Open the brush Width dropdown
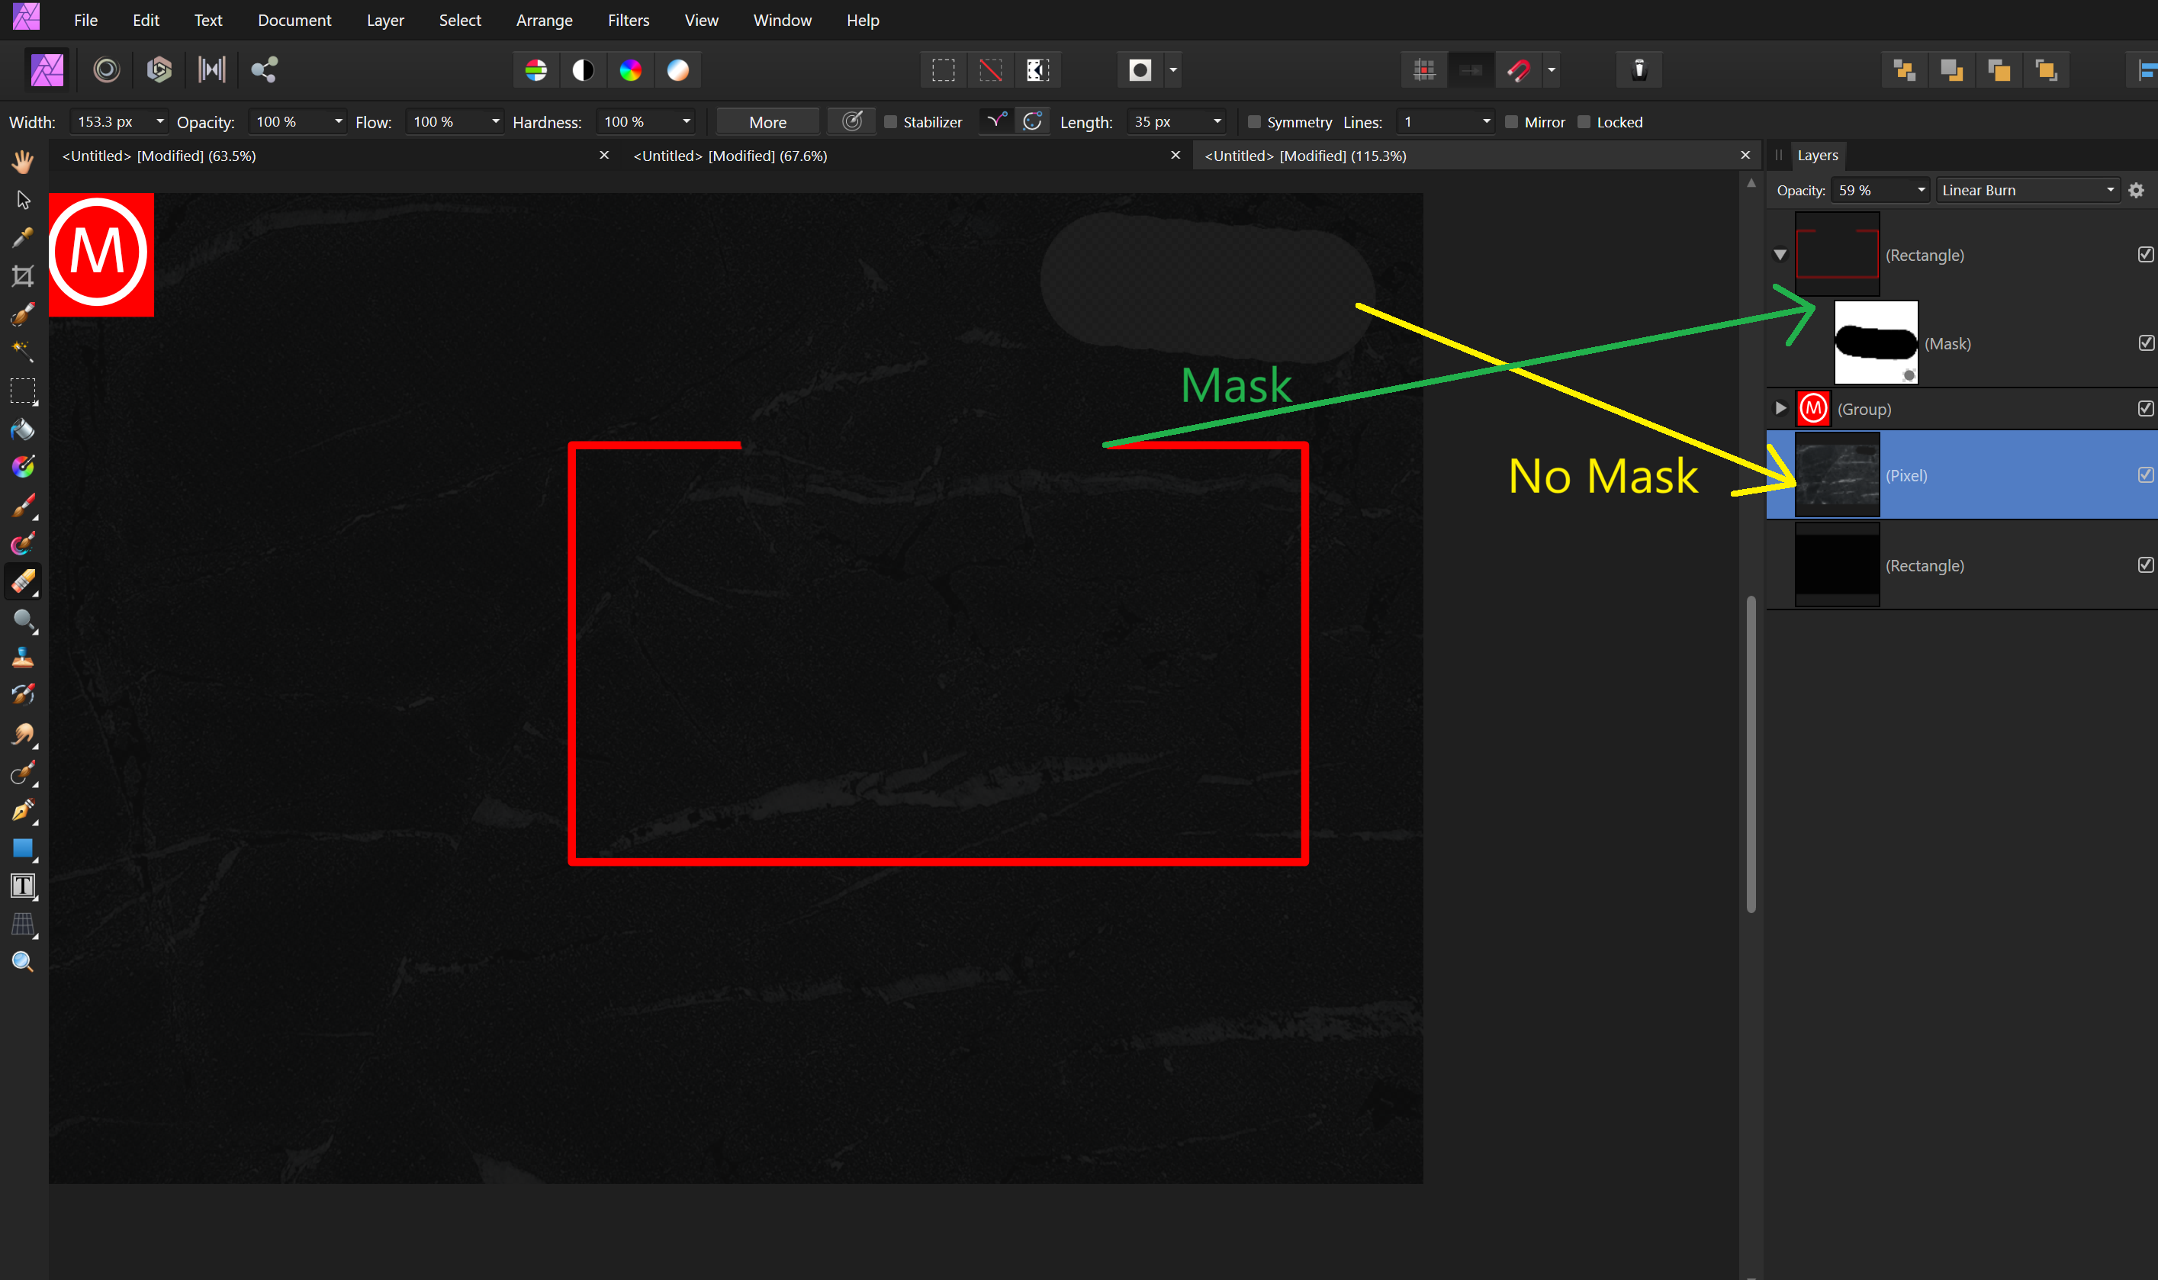The image size is (2158, 1280). [159, 121]
